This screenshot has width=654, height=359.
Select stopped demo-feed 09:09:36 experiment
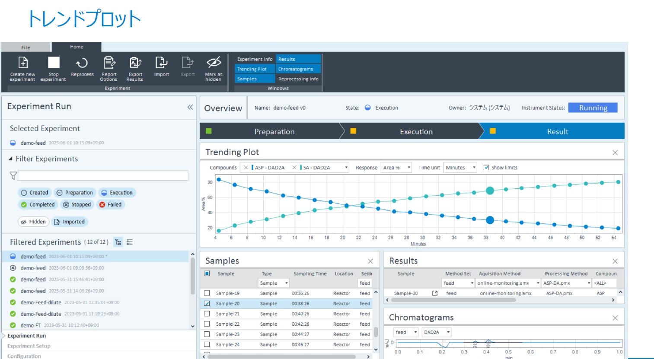(x=96, y=268)
